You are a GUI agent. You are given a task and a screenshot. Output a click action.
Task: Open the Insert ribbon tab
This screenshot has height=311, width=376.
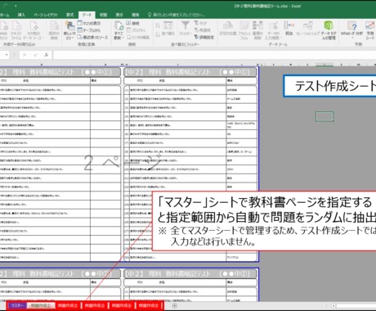pyautogui.click(x=21, y=15)
